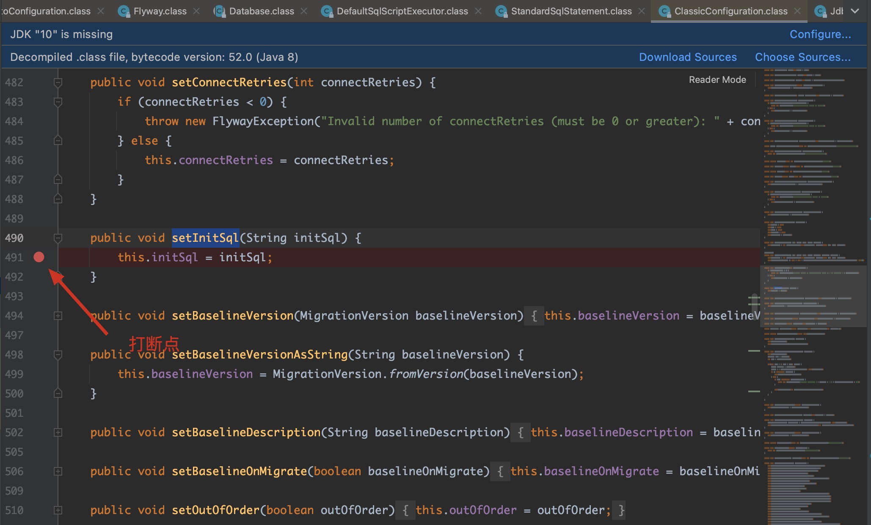
Task: Click the Database.class tab file icon
Action: click(x=219, y=11)
